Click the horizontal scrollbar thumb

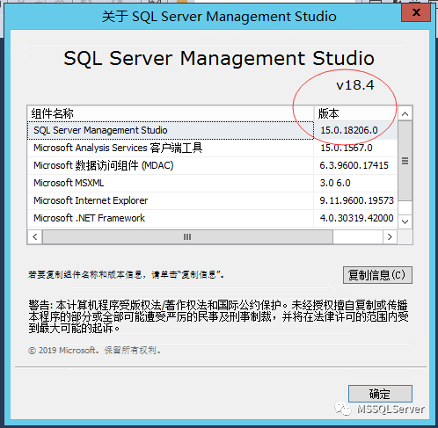pos(187,236)
